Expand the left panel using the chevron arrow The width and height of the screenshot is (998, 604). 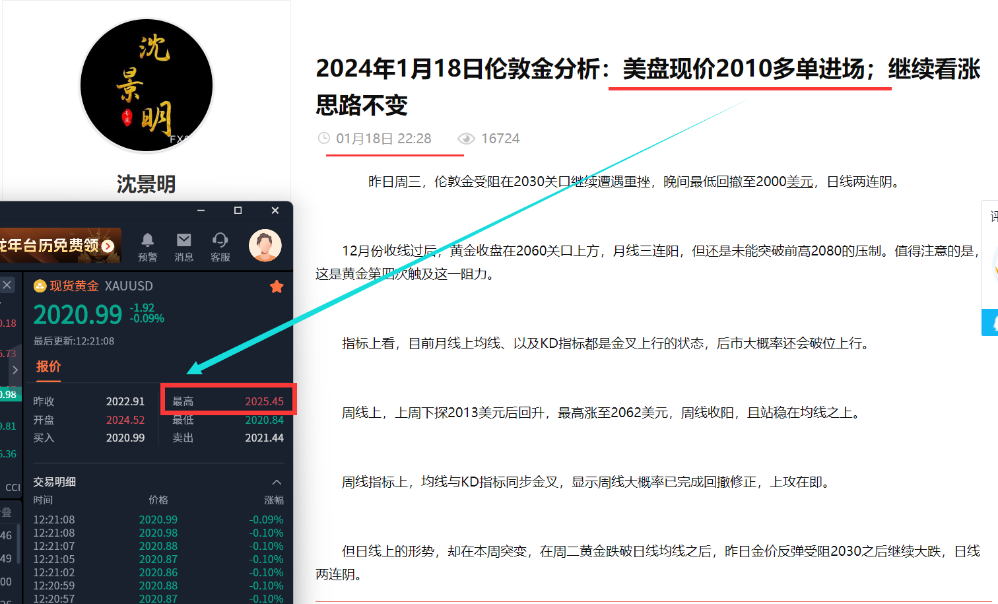pos(15,370)
